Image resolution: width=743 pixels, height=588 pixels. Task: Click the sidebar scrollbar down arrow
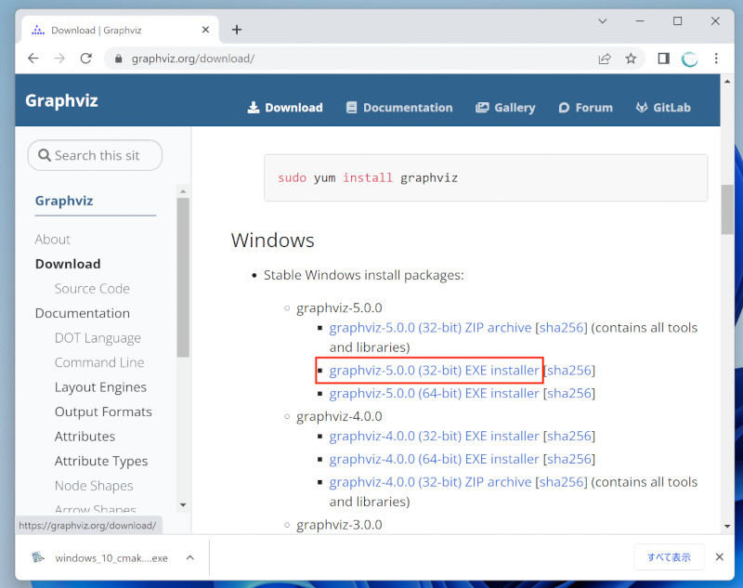183,504
